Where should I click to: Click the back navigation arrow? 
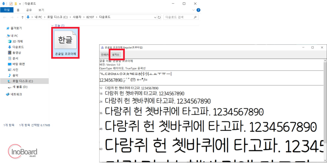coord(4,17)
